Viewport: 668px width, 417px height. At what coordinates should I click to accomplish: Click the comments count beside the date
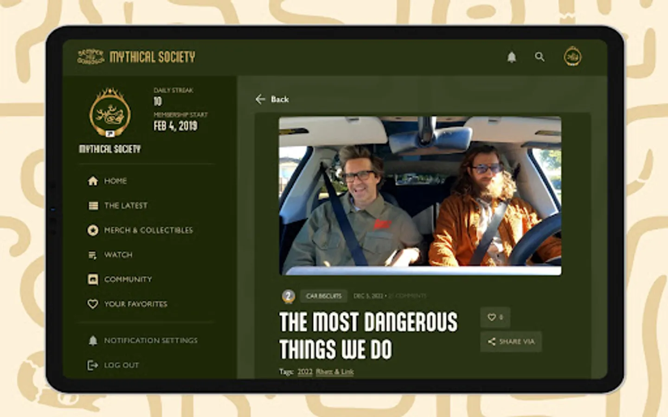(408, 296)
